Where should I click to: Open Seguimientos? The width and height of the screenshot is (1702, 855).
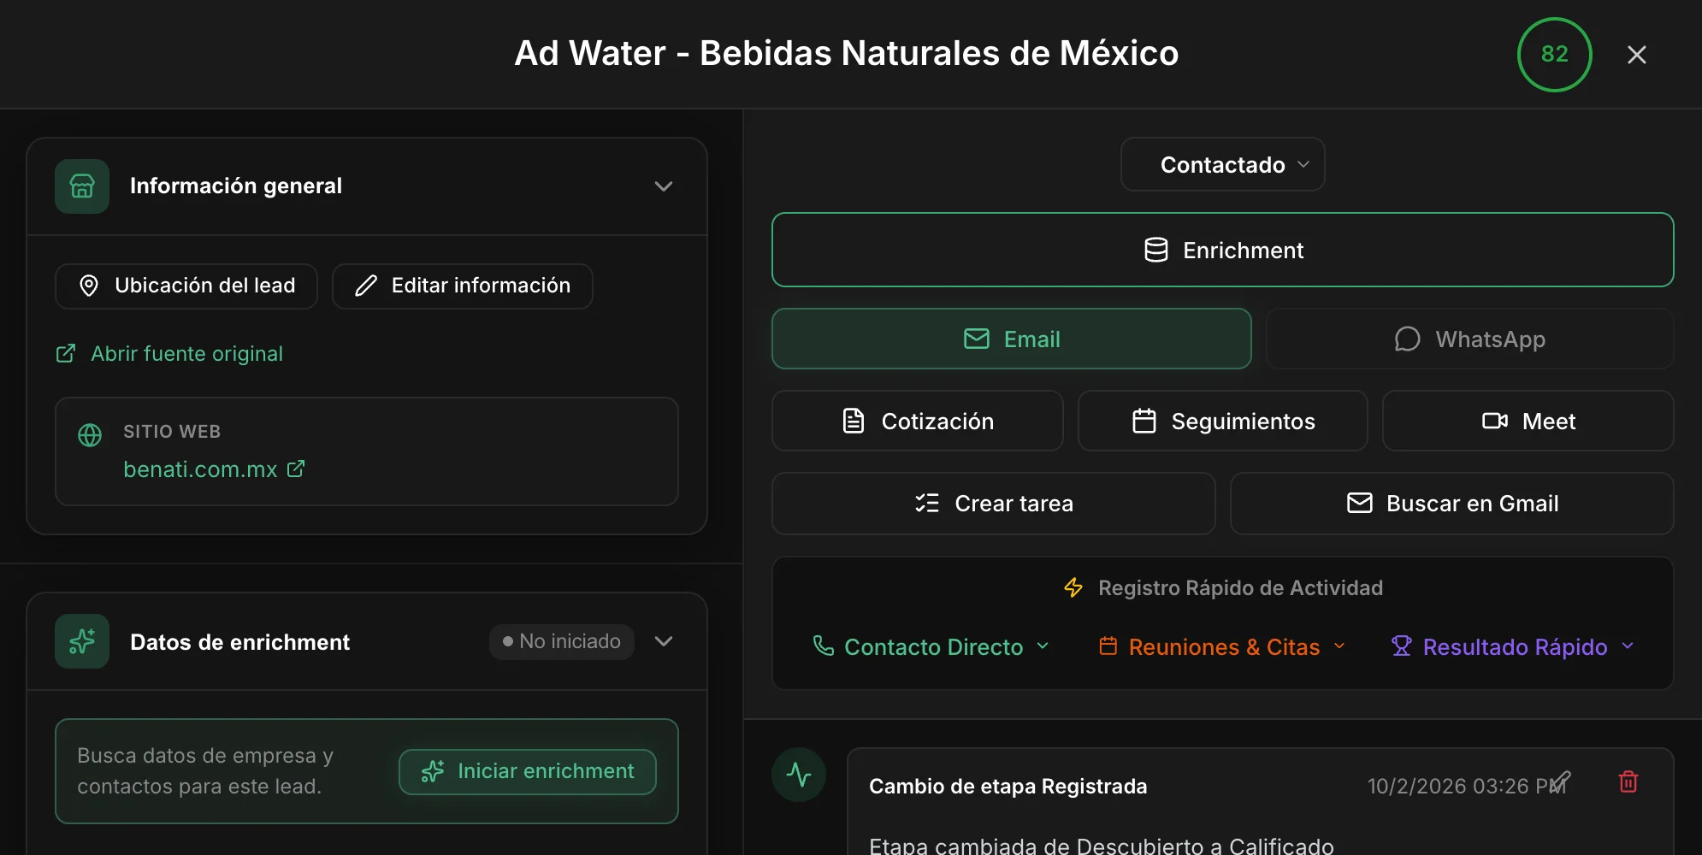(1222, 421)
